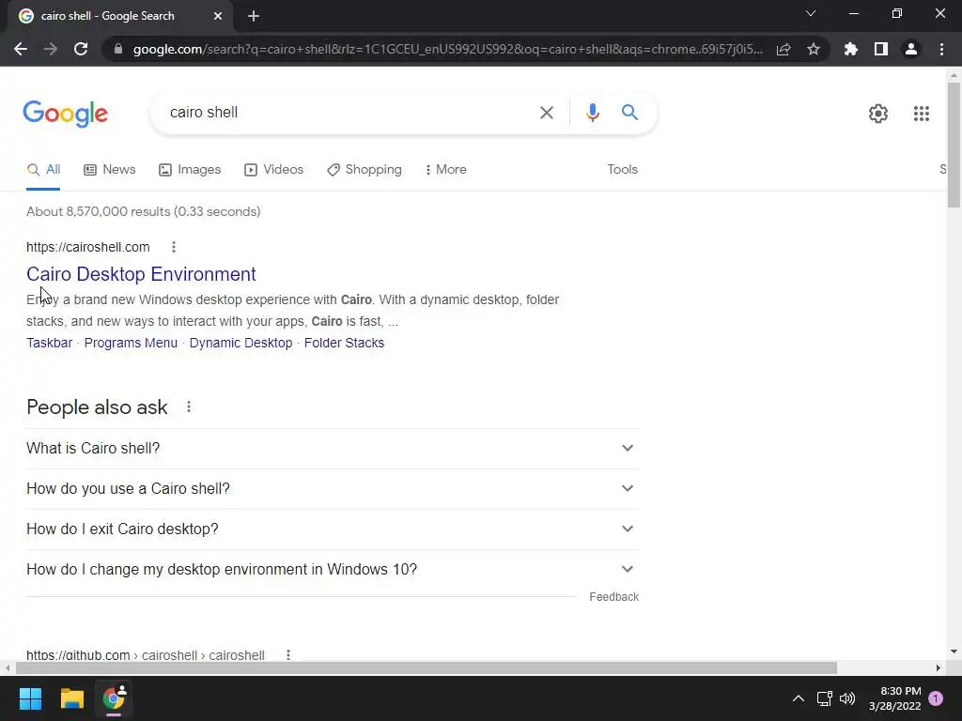Open the Chrome profile avatar
The width and height of the screenshot is (962, 721).
(x=911, y=49)
